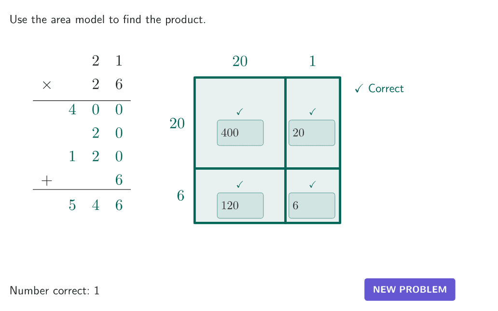Click the multiplication sign in the vertical problem
The width and height of the screenshot is (498, 311).
point(46,85)
